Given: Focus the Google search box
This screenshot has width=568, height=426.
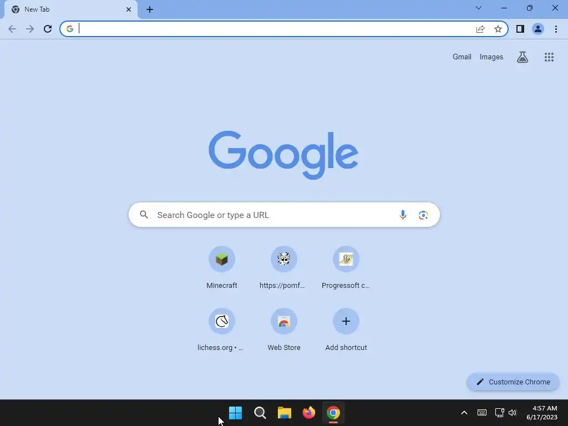Looking at the screenshot, I should pos(284,215).
